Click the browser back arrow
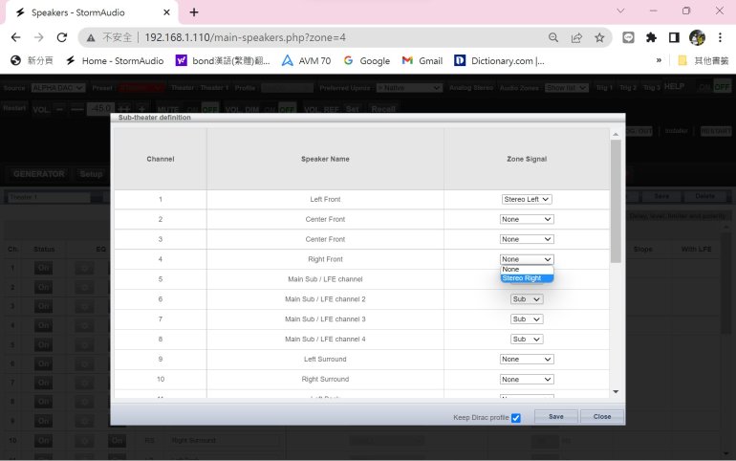The height and width of the screenshot is (461, 736). pyautogui.click(x=15, y=37)
